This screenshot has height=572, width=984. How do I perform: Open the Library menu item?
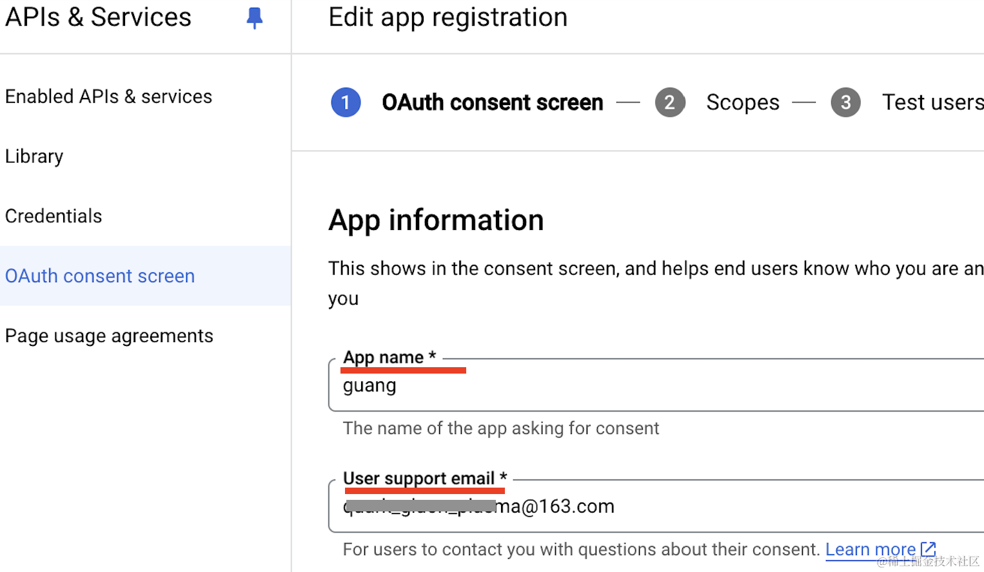pos(34,157)
